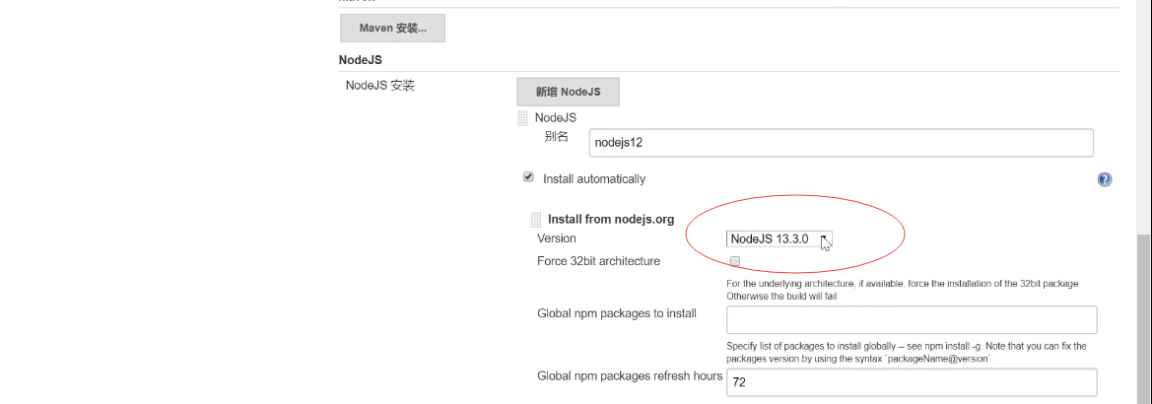Open help icon for Install automatically
Viewport: 1152px width, 404px height.
(x=1105, y=179)
